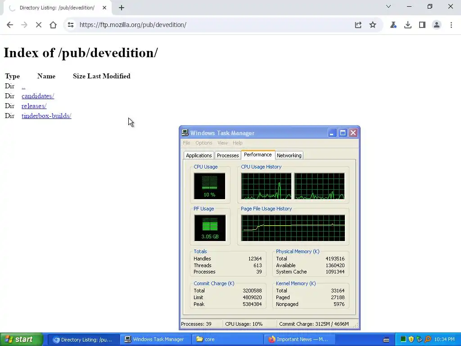Click the tray keyboard icon
Image resolution: width=461 pixels, height=346 pixels.
(x=386, y=340)
